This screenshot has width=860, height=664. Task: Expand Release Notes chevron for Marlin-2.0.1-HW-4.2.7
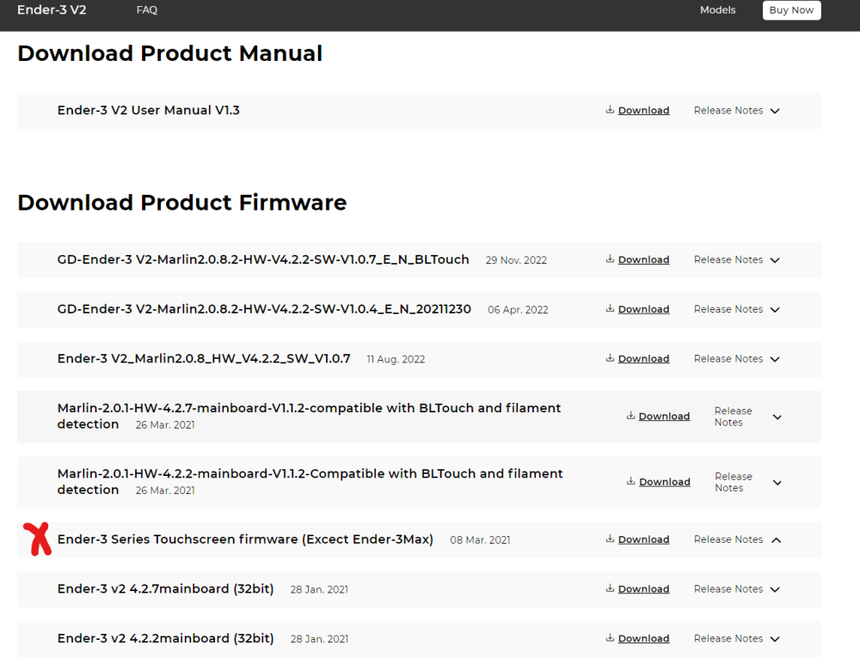(x=777, y=417)
